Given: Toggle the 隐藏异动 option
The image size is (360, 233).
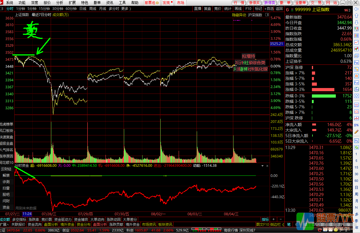Looking at the screenshot, I should pyautogui.click(x=239, y=15).
